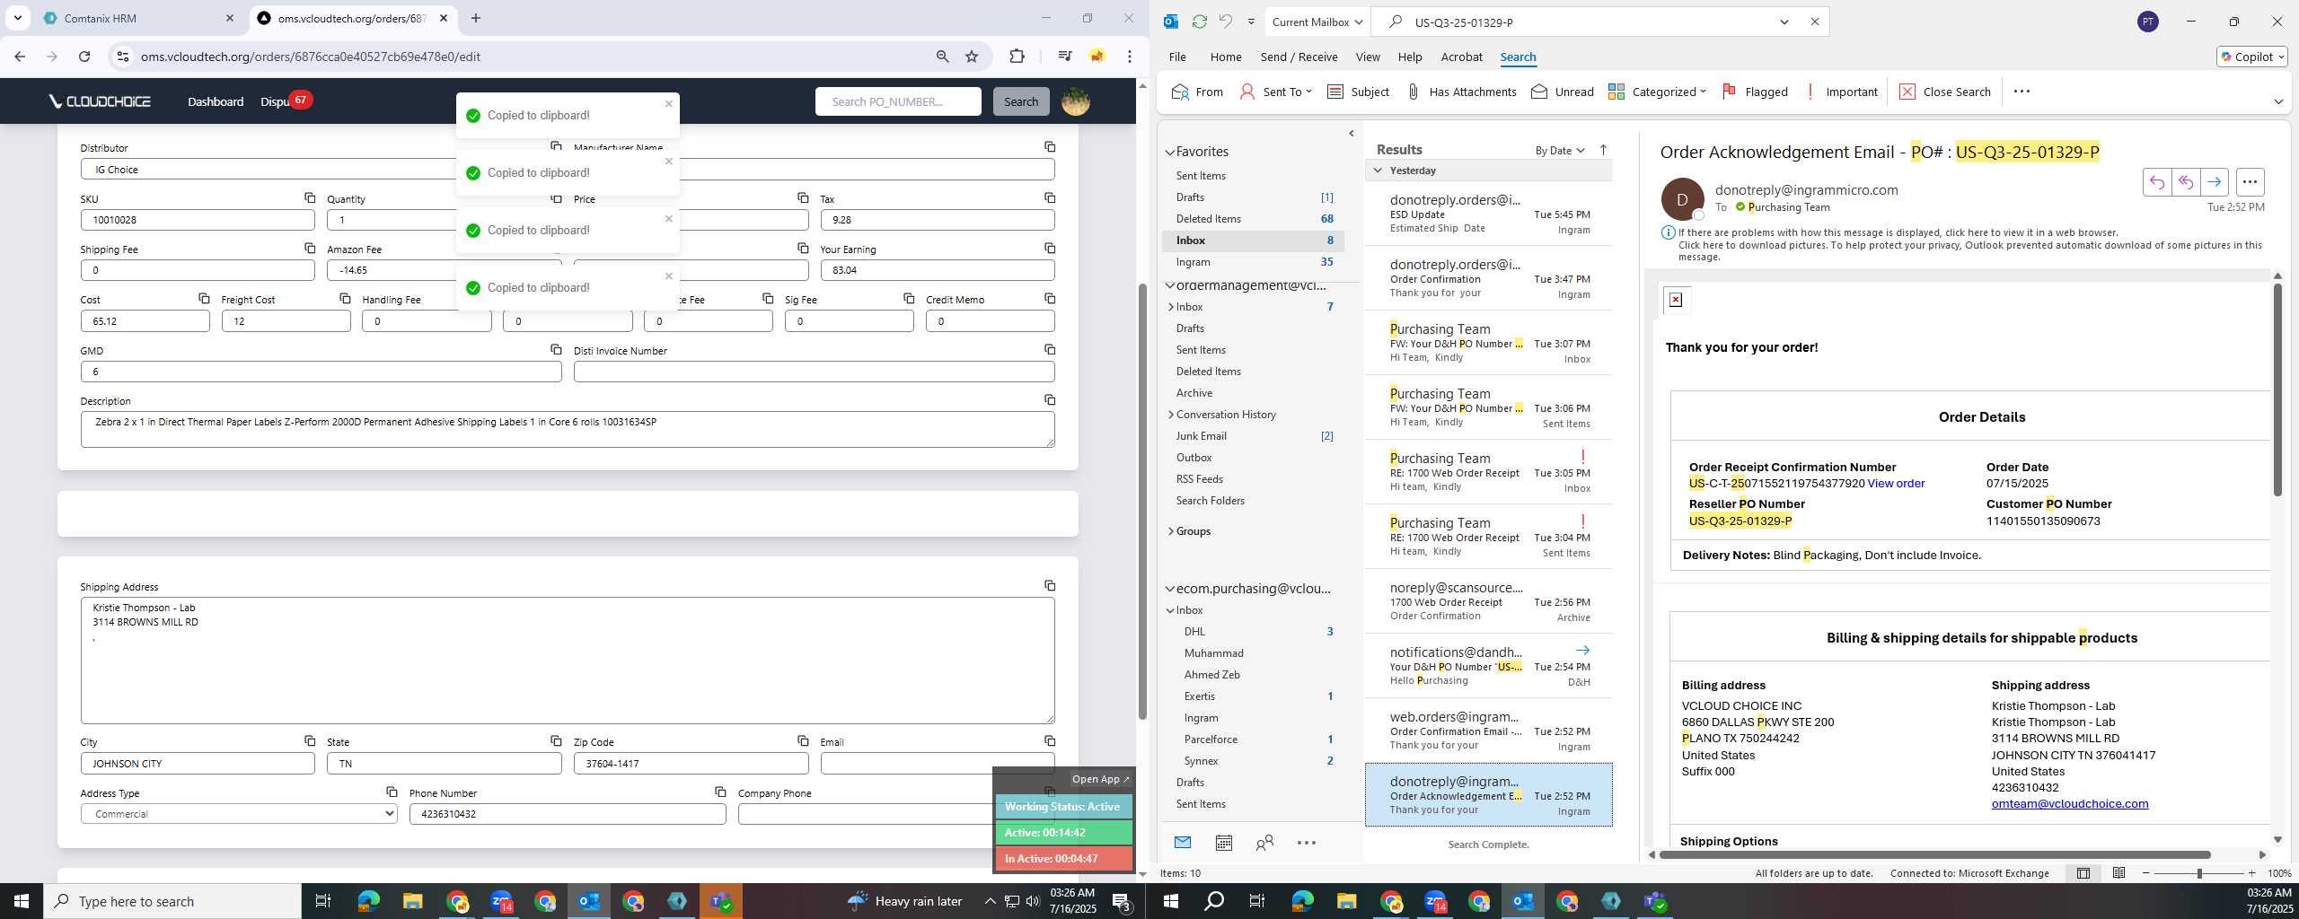
Task: Copy the Zip Code value
Action: click(x=803, y=740)
